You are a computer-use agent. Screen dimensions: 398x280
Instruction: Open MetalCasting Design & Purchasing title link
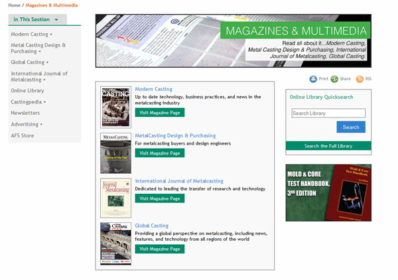tap(175, 135)
